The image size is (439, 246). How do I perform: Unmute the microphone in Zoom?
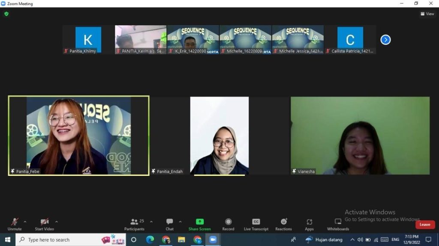15,225
